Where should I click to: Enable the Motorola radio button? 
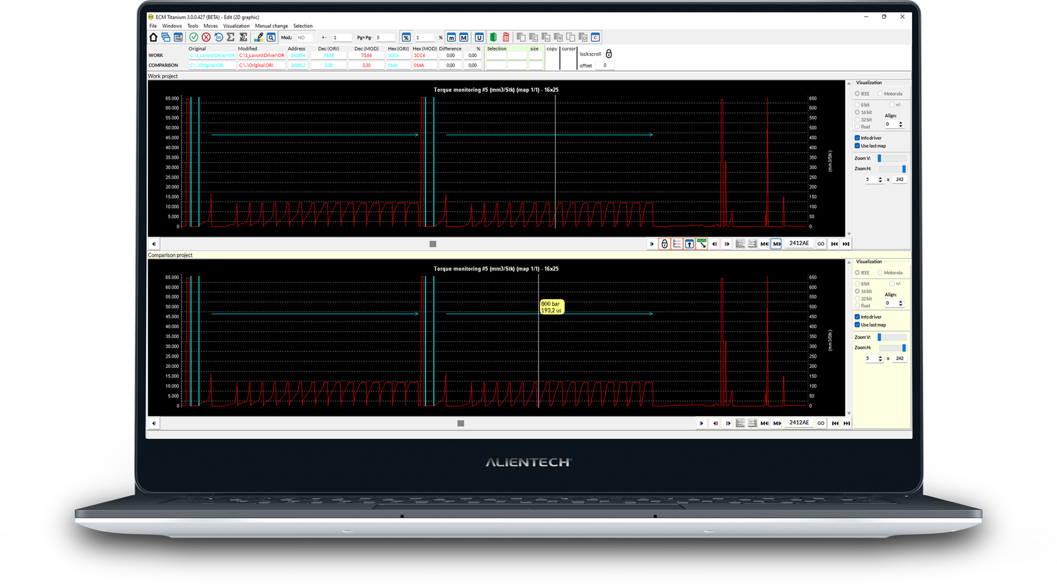coord(880,94)
